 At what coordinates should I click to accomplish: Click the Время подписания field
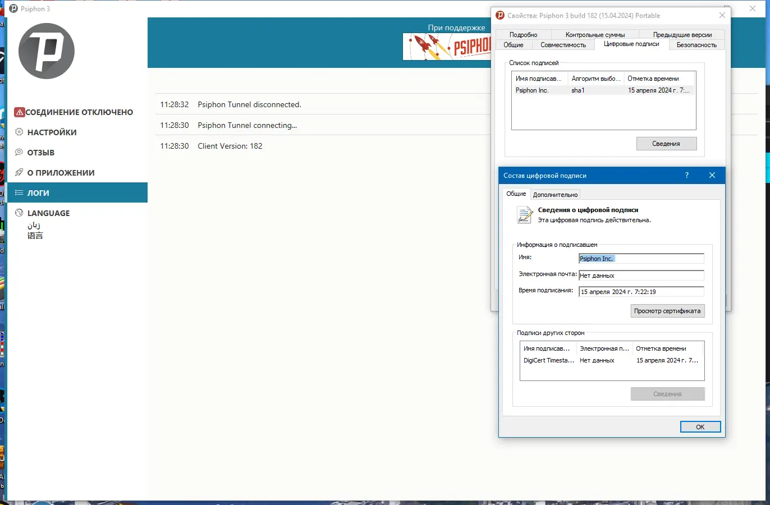pos(641,292)
